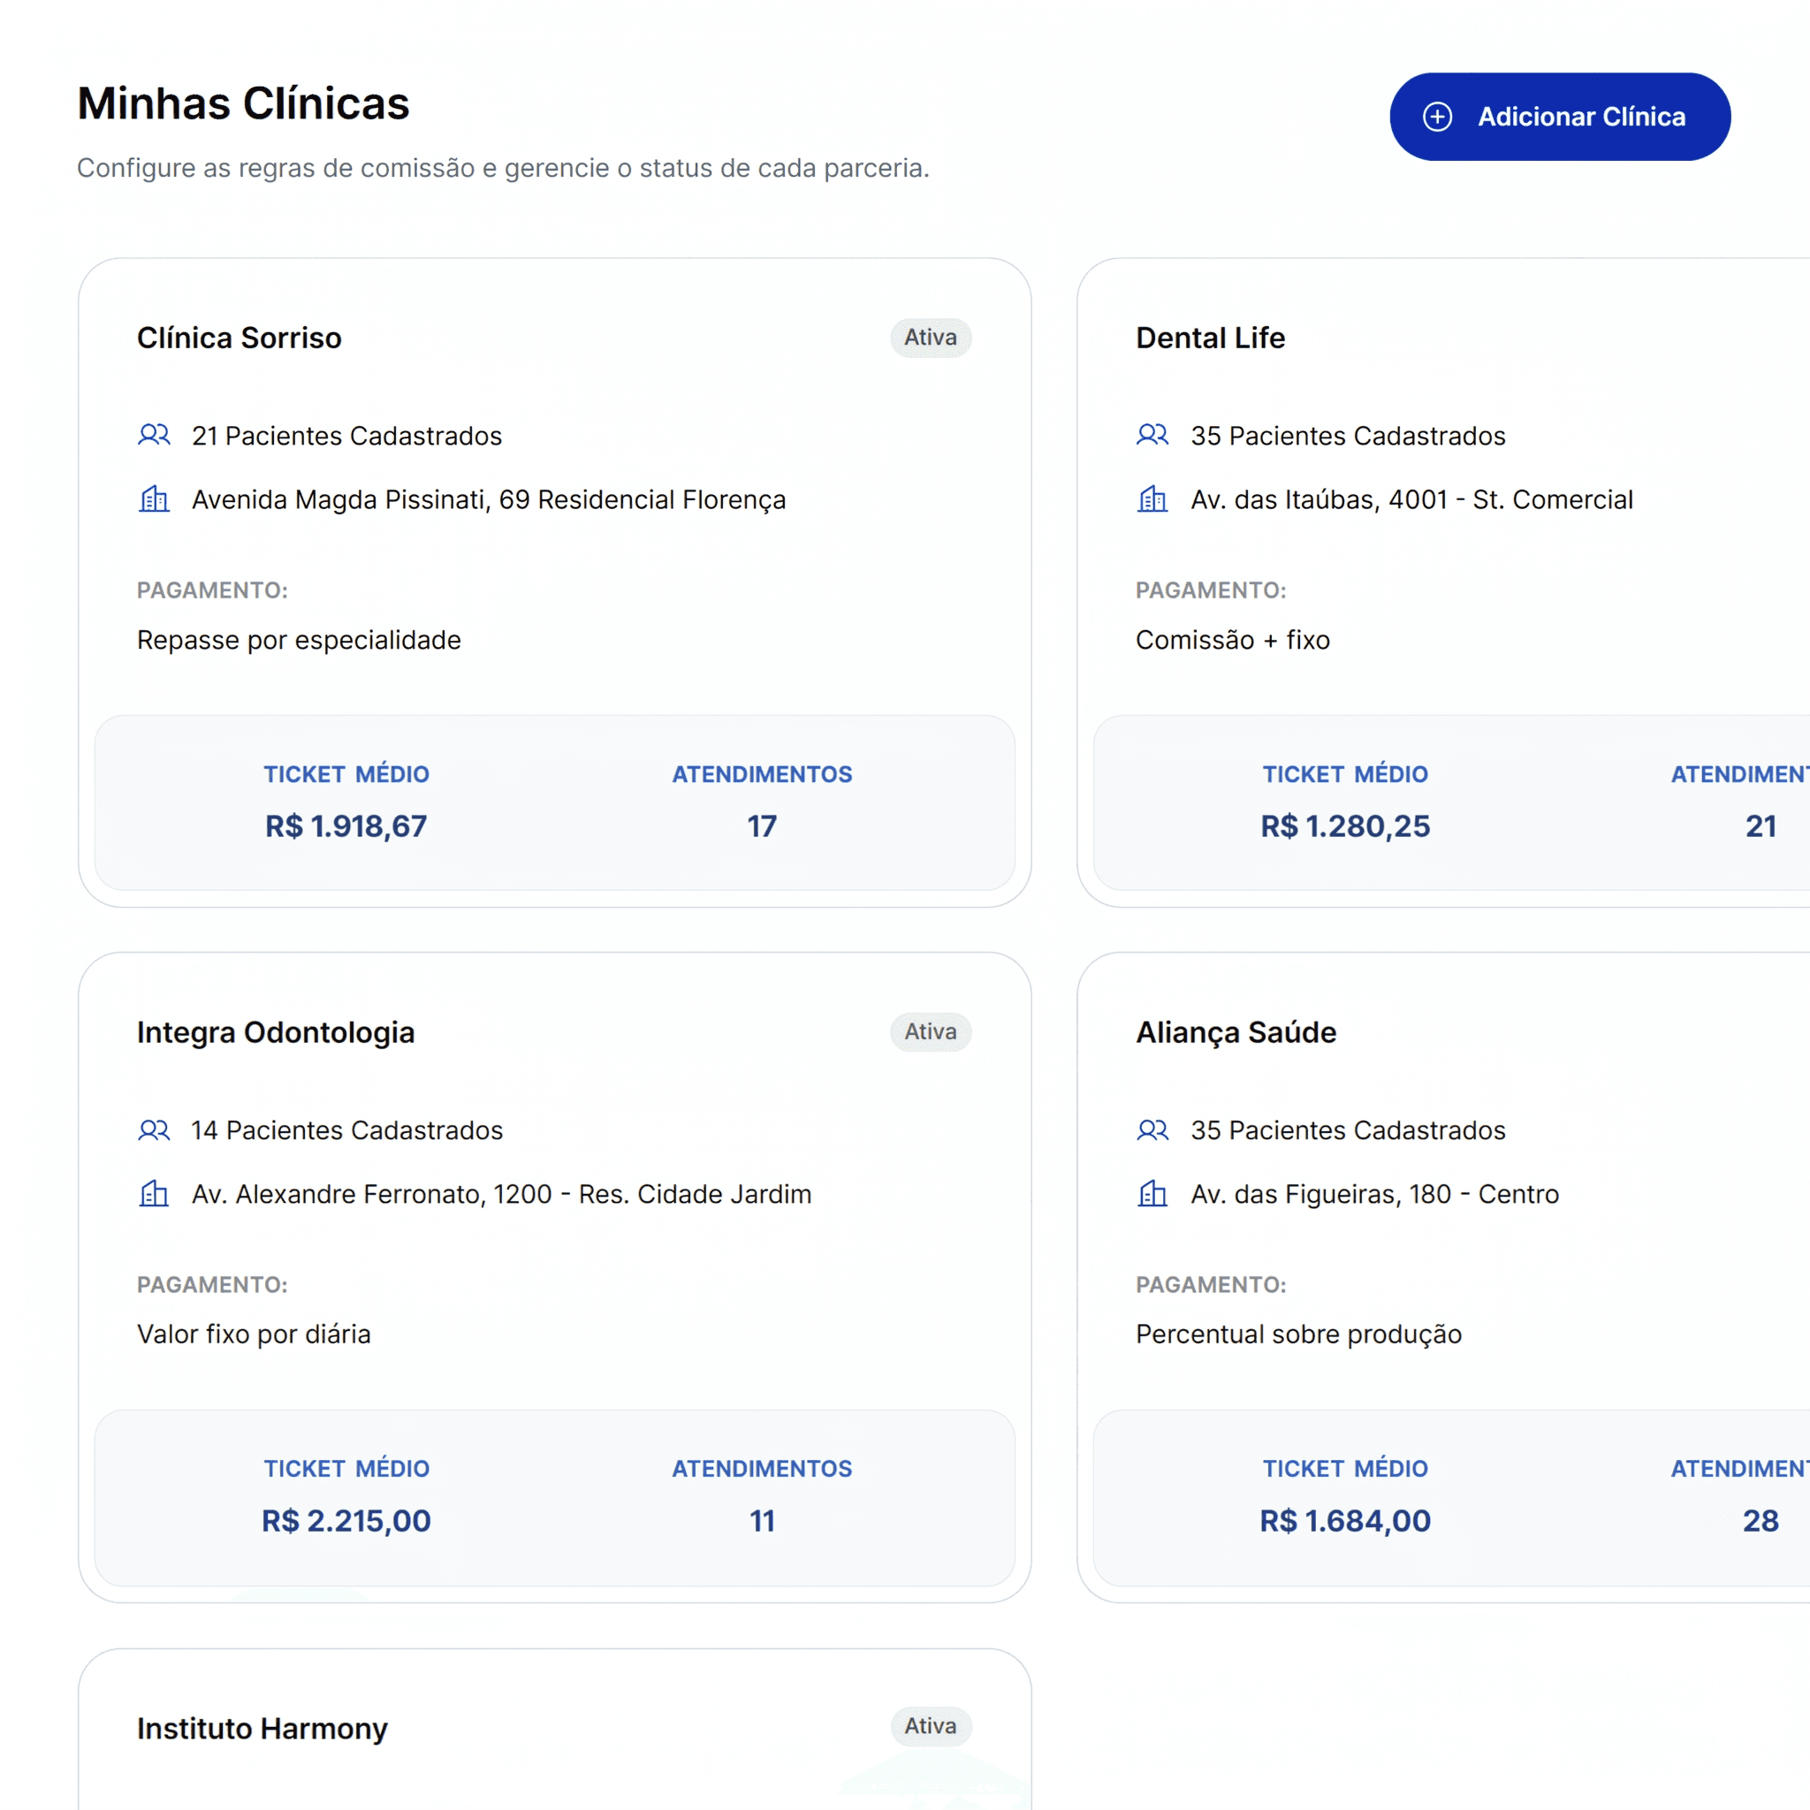Click 'Repasse por especialidade' payment text
Image resolution: width=1810 pixels, height=1810 pixels.
[299, 640]
